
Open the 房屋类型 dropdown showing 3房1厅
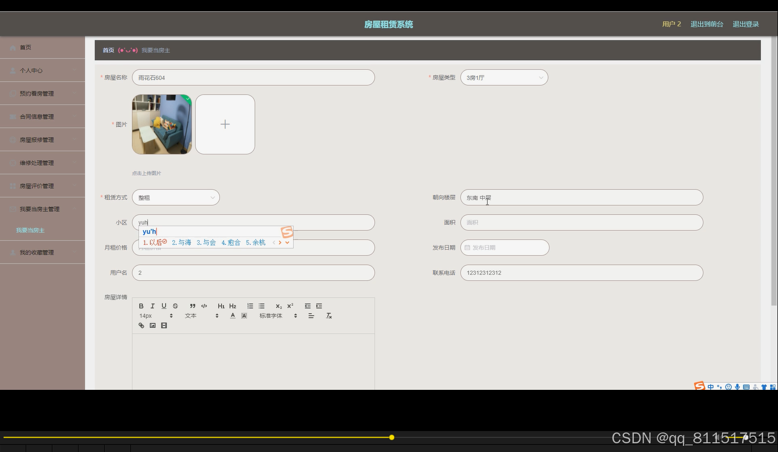503,77
